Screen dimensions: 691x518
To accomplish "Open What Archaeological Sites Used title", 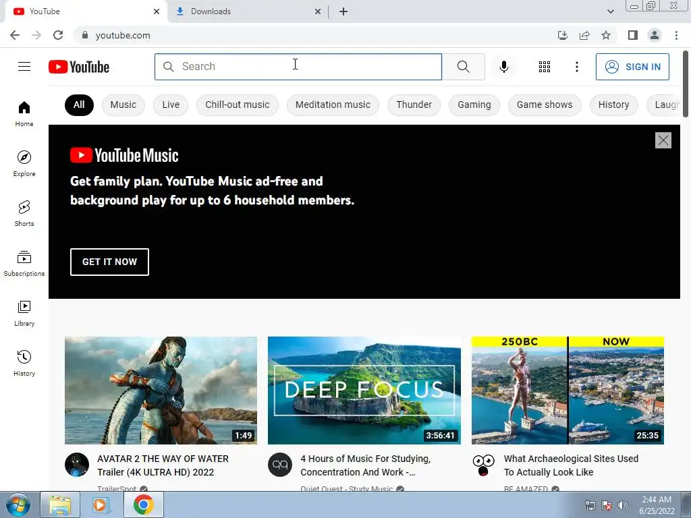I will [571, 465].
